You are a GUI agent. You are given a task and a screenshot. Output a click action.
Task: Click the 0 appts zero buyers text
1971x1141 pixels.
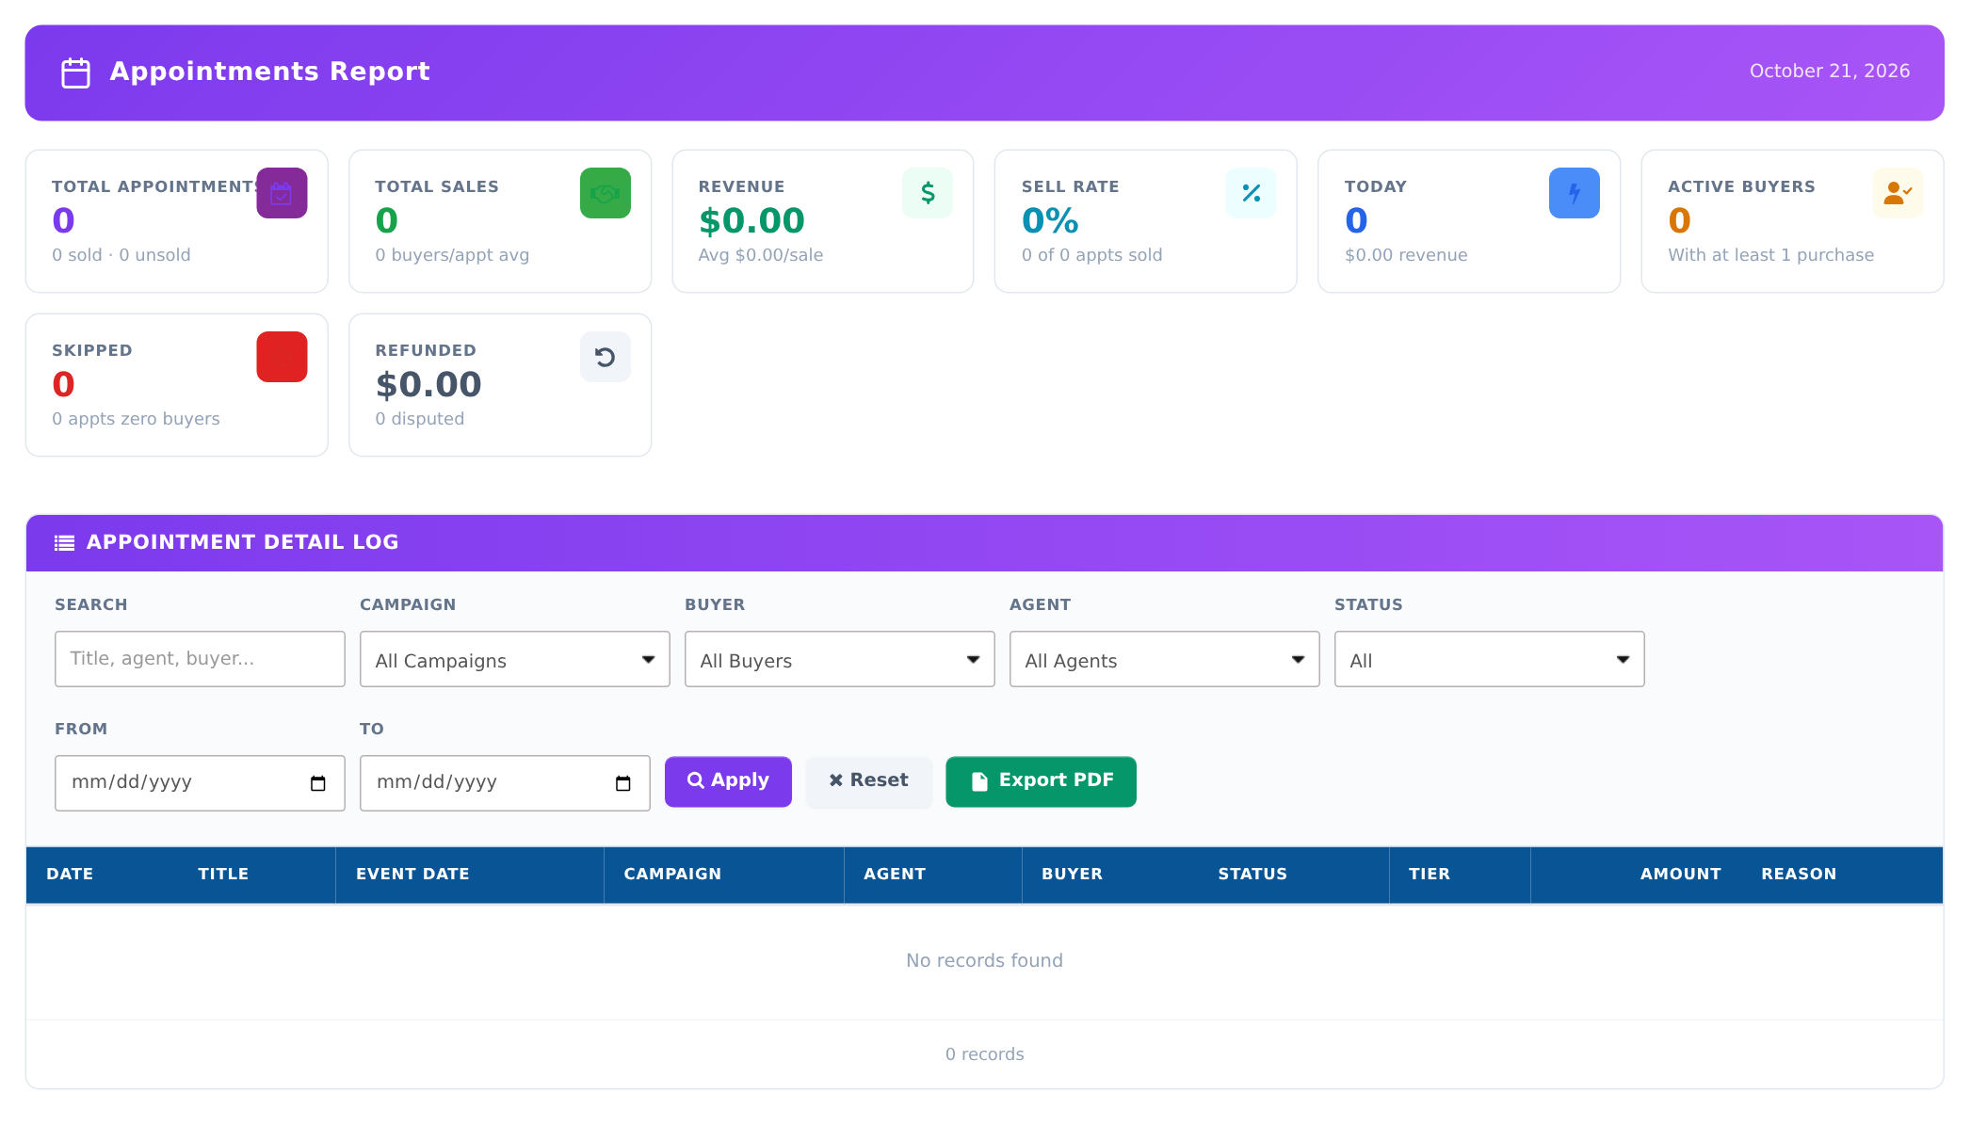136,419
